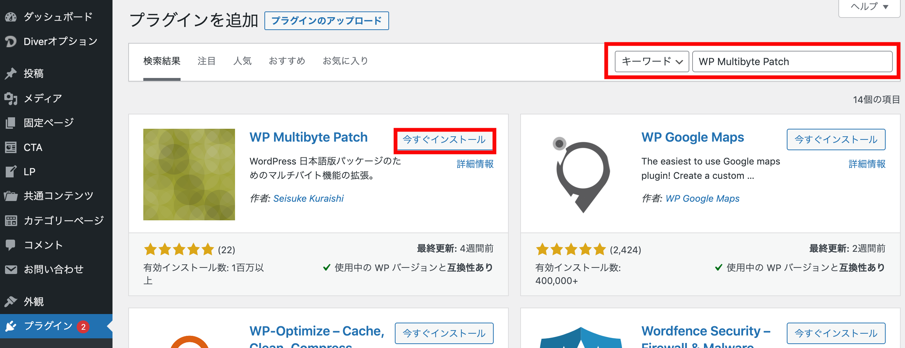905x348 pixels.
Task: Click the Comments speech bubble icon
Action: click(x=11, y=245)
